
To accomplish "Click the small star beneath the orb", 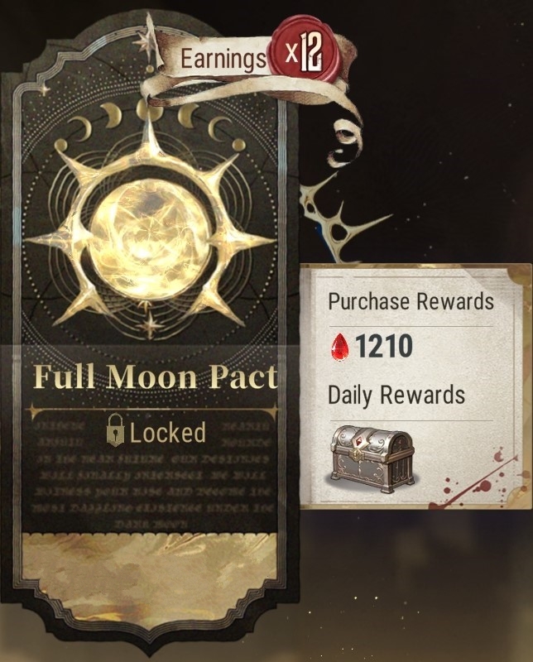I will pyautogui.click(x=149, y=325).
